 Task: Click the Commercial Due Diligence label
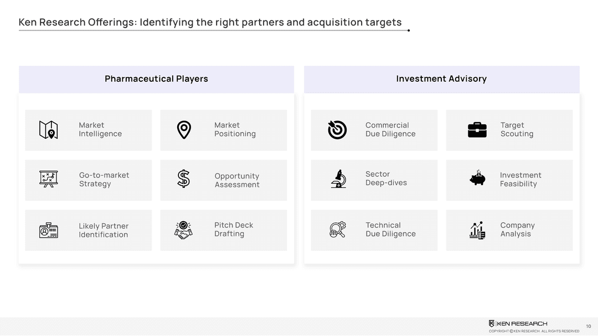390,129
